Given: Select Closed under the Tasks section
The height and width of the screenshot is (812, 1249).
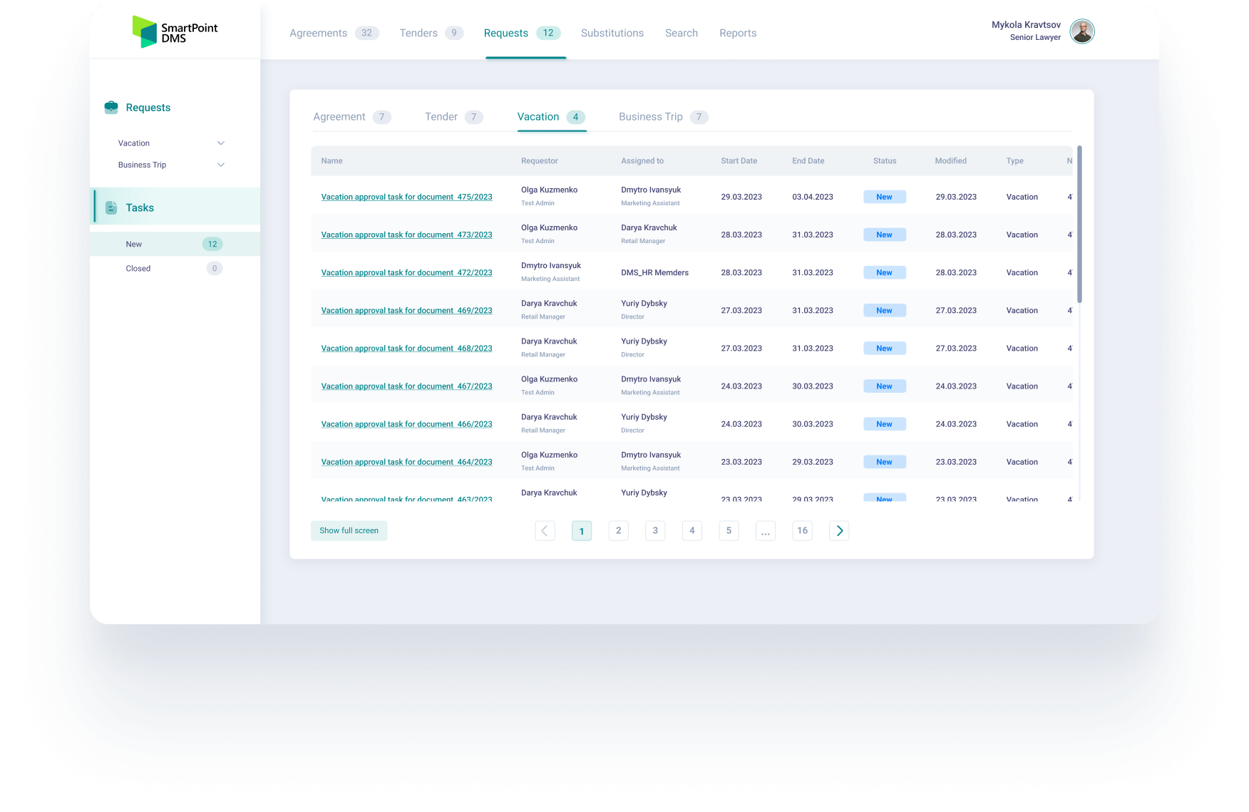Looking at the screenshot, I should pyautogui.click(x=138, y=268).
